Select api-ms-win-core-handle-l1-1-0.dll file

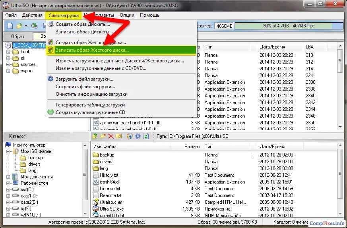click(x=130, y=123)
